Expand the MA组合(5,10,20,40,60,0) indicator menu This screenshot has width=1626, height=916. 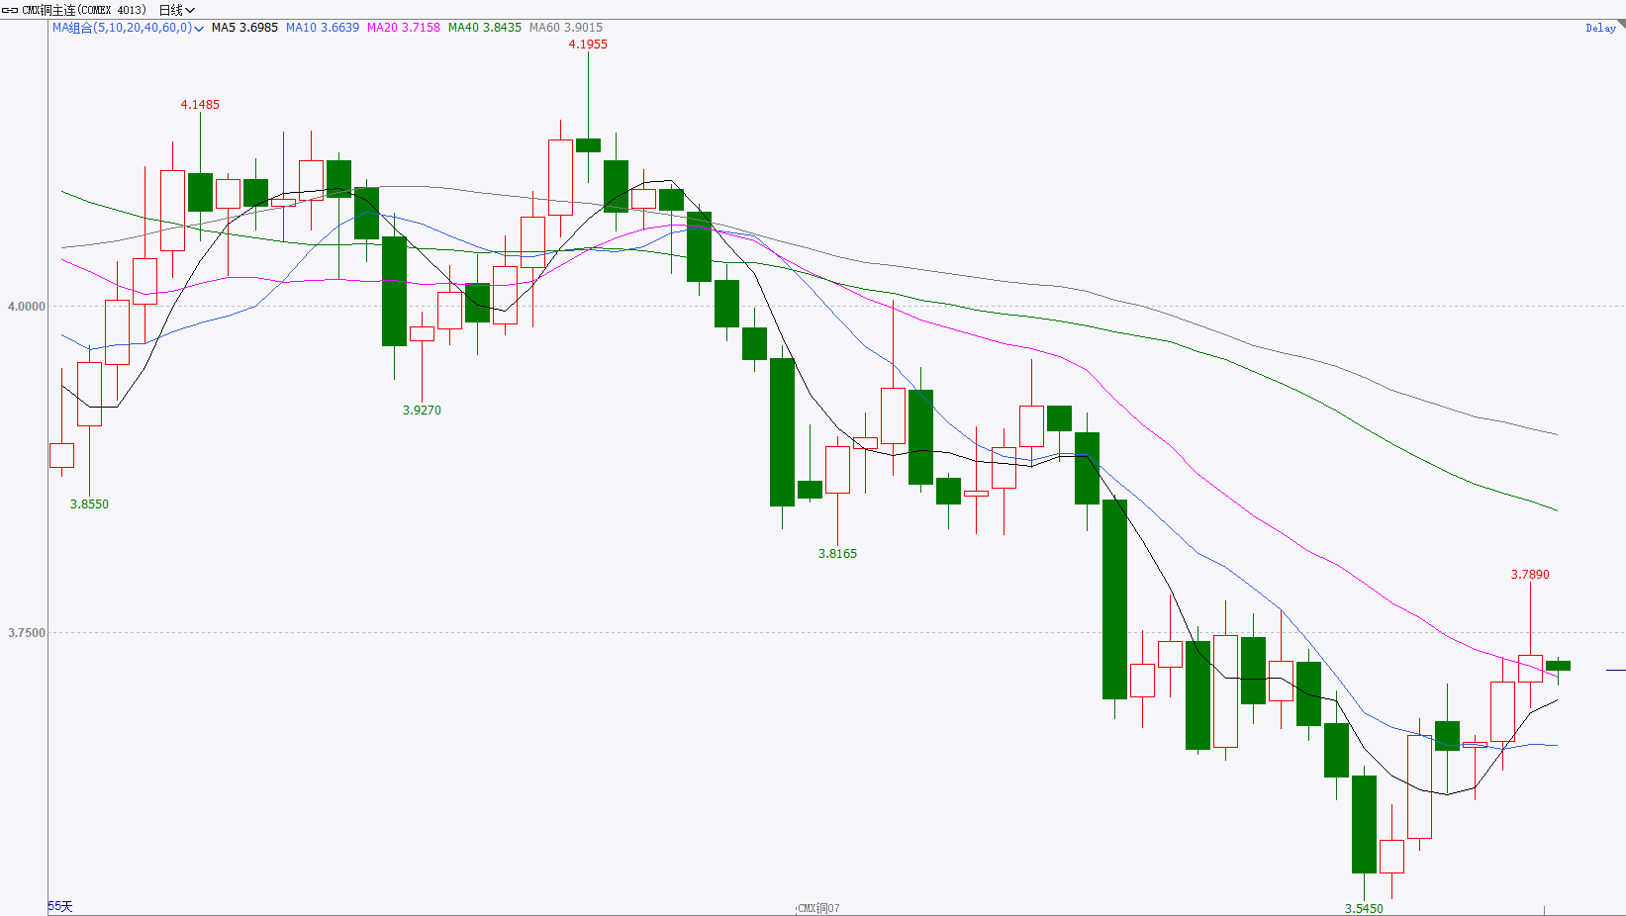pyautogui.click(x=128, y=28)
